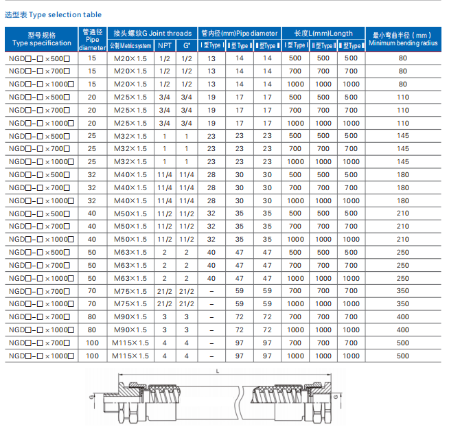
Task: Select bending radius 250 in the M63×1.5, ×700 row
Action: [403, 265]
